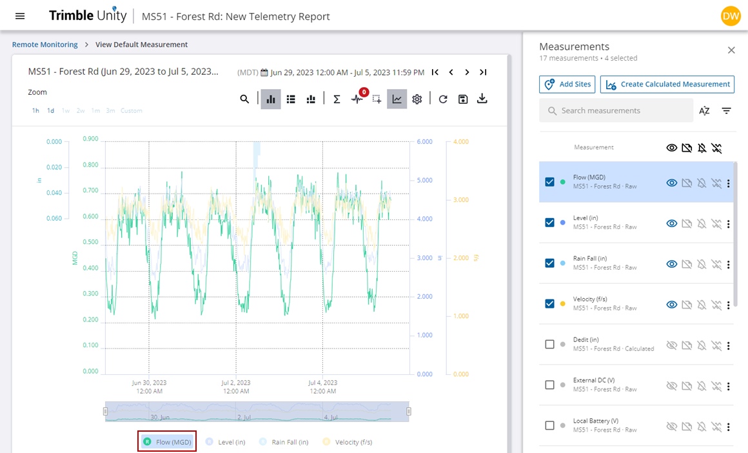The image size is (748, 453).
Task: Check the Dedit (in) measurement checkbox
Action: (x=549, y=345)
